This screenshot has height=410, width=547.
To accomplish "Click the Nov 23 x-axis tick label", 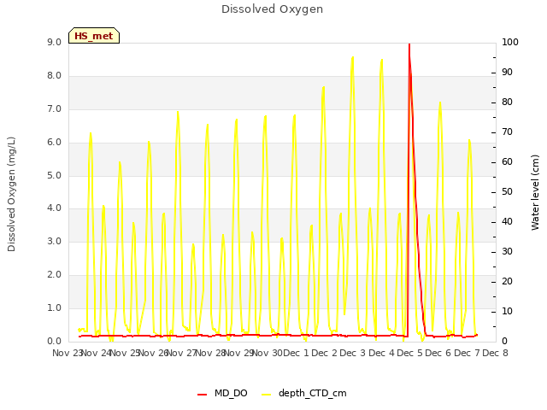I will (x=67, y=353).
